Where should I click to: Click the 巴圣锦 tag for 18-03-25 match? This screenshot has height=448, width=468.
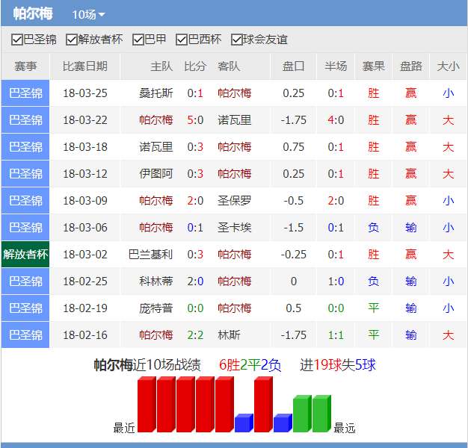coord(25,93)
